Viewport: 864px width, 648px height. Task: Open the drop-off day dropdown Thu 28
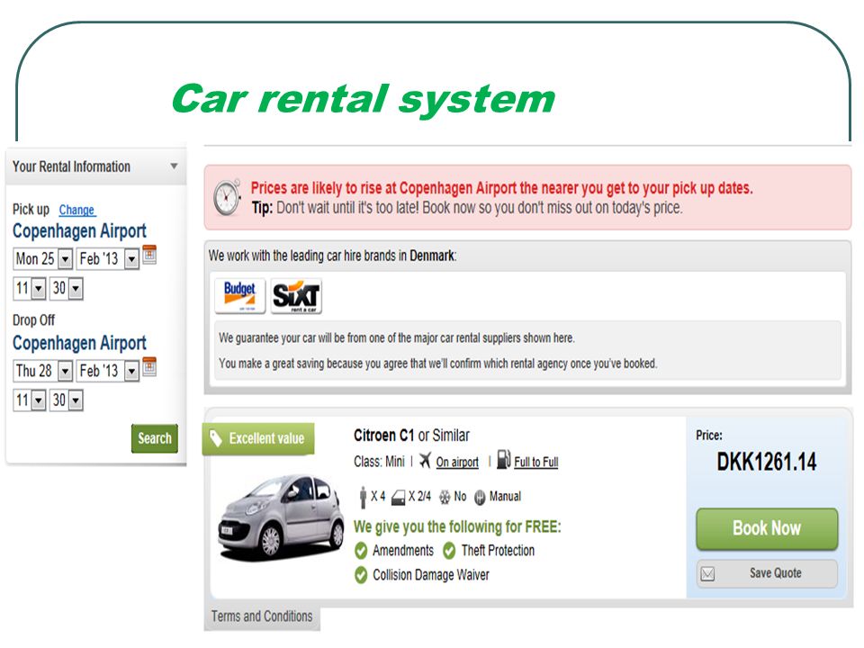tap(42, 371)
